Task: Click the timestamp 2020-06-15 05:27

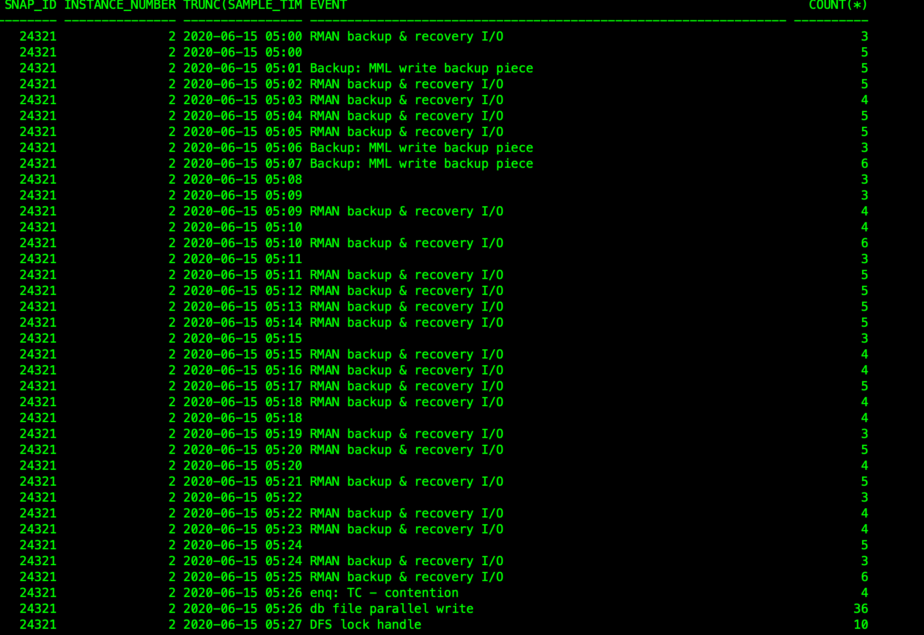Action: (242, 624)
